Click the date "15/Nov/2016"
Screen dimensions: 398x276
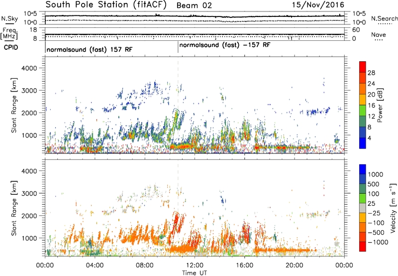318,5
